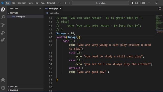Image resolution: width=163 pixels, height=92 pixels.
Task: Open the Accounts menu icon
Action: pyautogui.click(x=3, y=80)
